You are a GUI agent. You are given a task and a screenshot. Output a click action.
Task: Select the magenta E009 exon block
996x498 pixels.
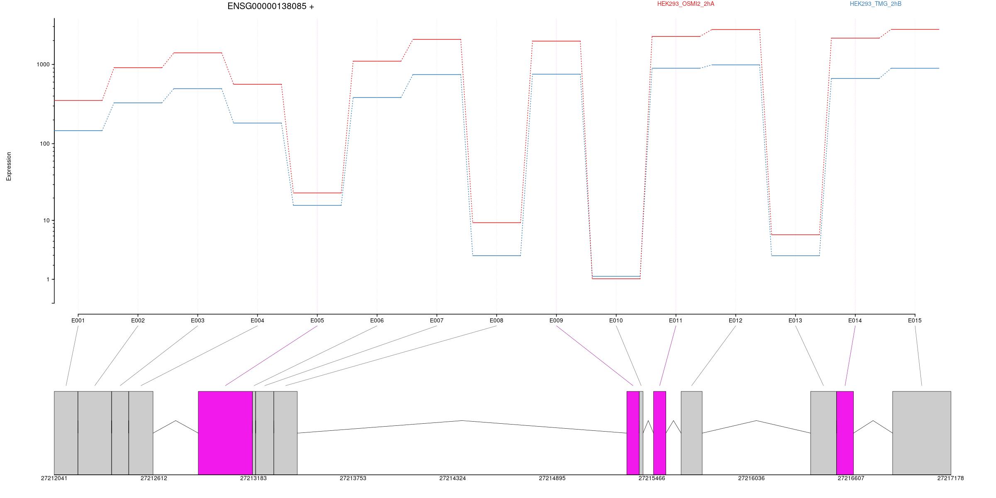pos(633,433)
